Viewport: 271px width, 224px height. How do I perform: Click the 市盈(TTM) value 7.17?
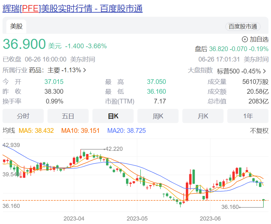(160, 101)
